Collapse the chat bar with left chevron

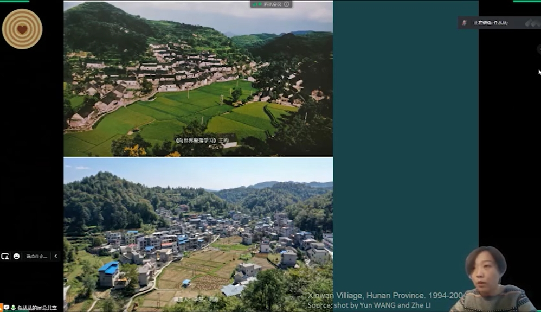tap(55, 256)
